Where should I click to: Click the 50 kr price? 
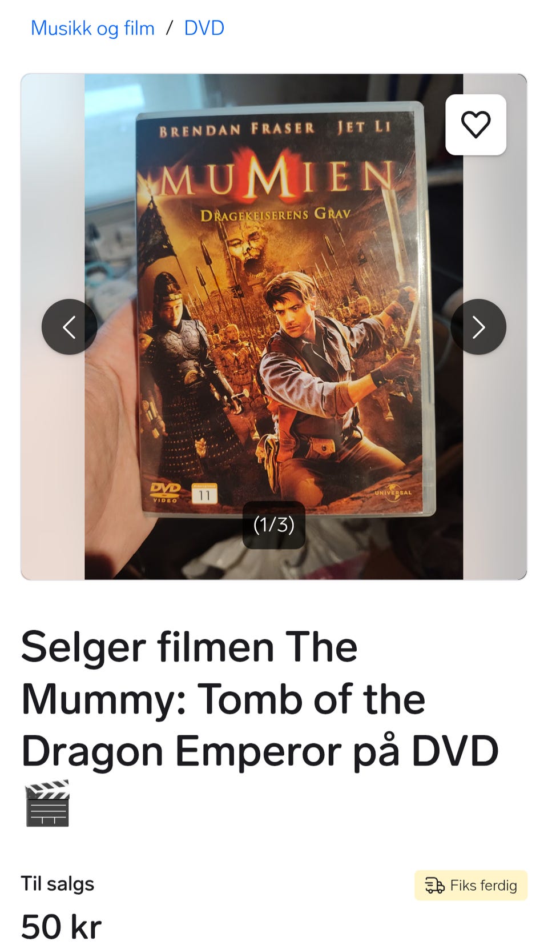61,926
